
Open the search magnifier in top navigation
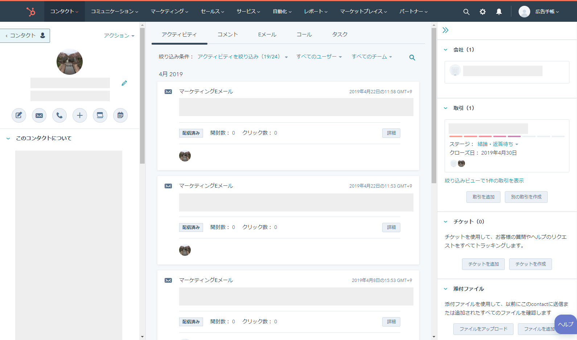pos(466,12)
